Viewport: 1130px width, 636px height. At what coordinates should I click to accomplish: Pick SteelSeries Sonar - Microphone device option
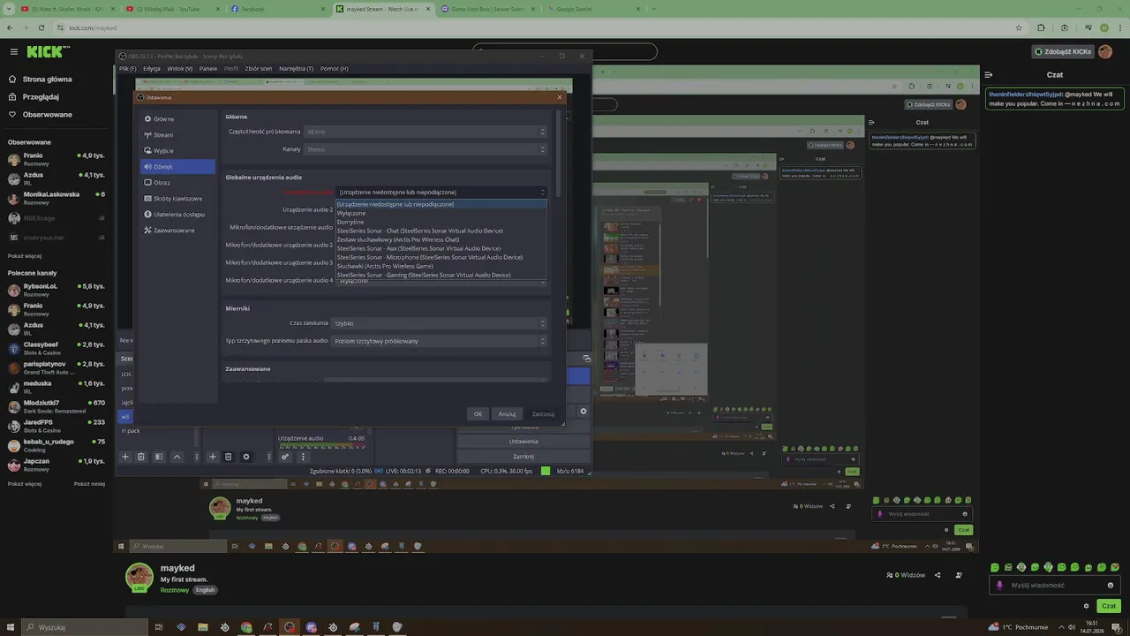point(441,257)
